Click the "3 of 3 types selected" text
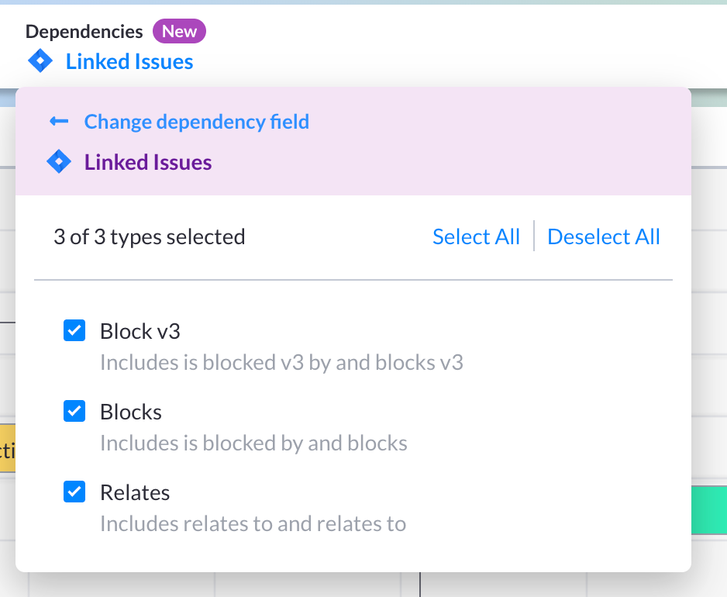Screen dimensions: 727x597 [149, 236]
